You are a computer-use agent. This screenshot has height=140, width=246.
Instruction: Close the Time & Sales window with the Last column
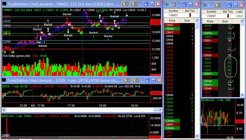tap(242, 5)
